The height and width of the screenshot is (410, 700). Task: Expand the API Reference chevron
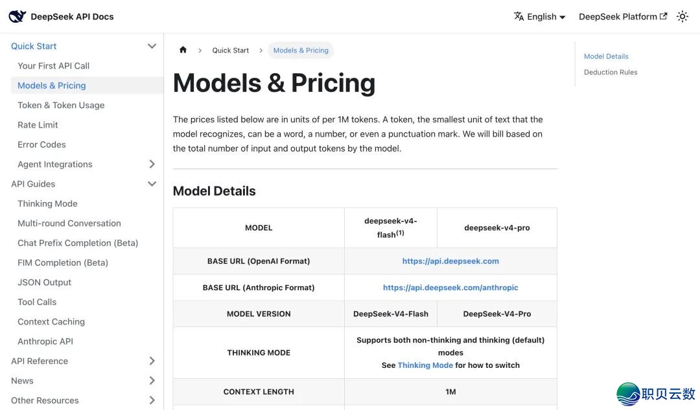[x=152, y=361]
